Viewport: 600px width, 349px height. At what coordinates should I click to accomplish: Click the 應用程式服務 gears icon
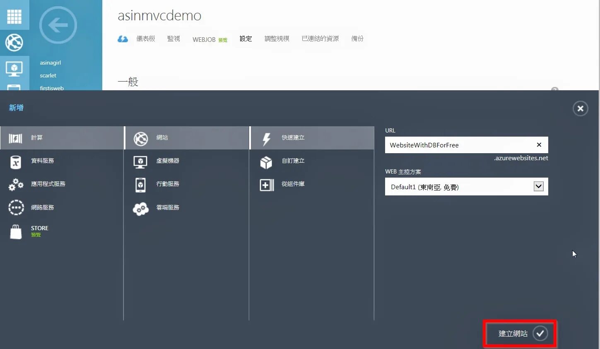coord(16,184)
